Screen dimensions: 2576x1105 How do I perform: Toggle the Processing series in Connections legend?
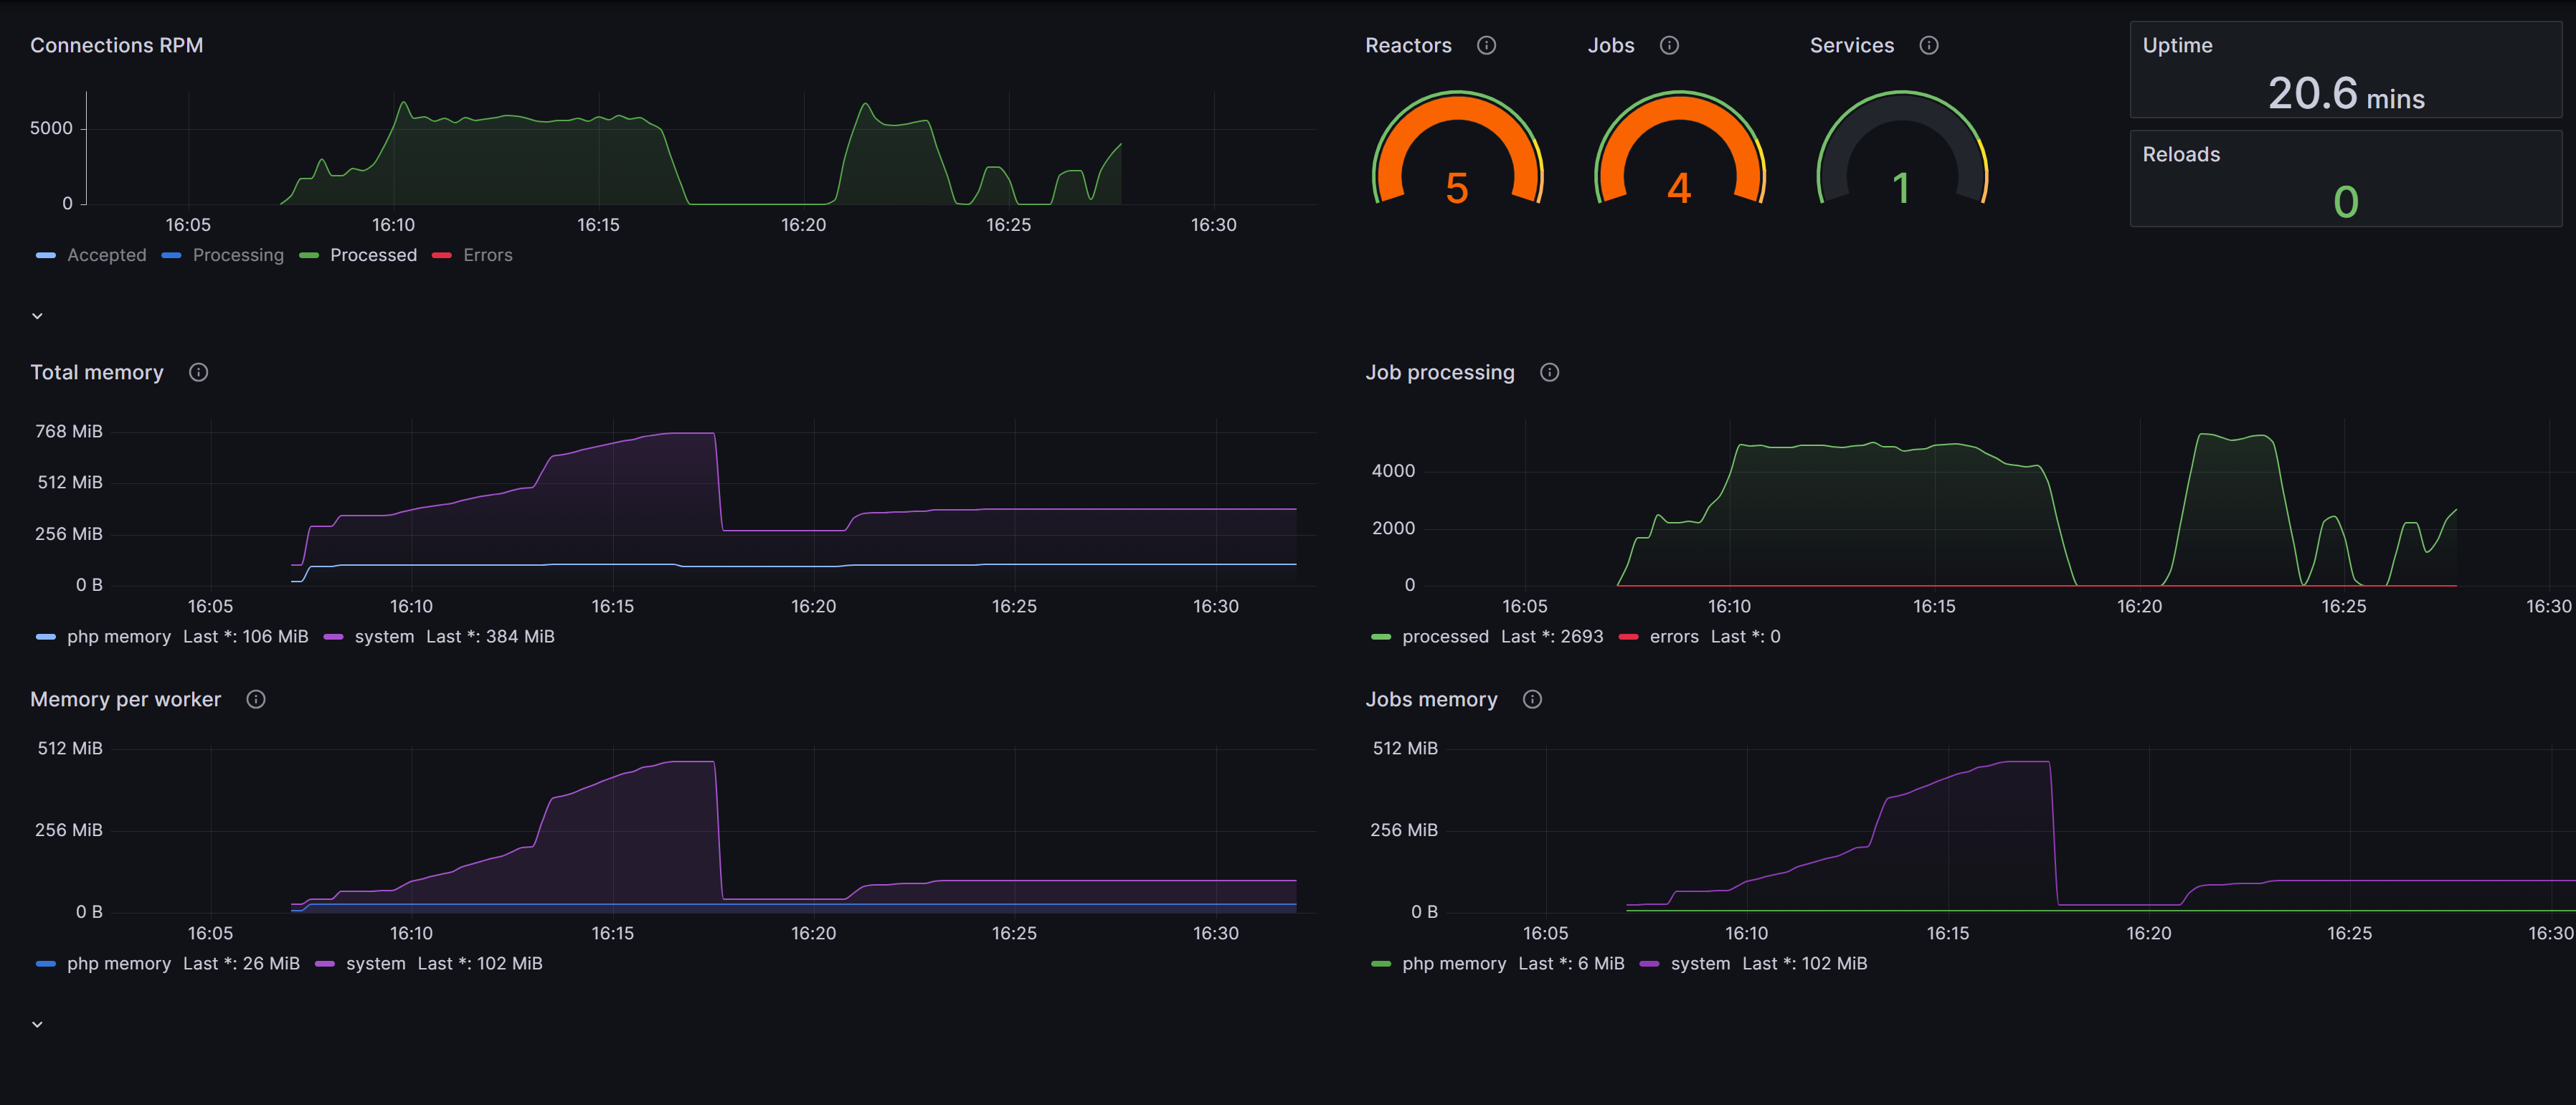(x=238, y=255)
